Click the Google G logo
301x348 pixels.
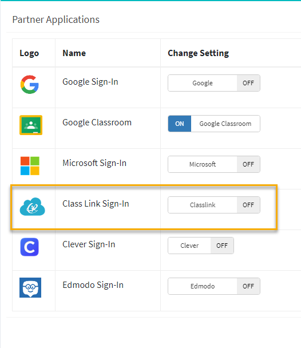tap(30, 85)
